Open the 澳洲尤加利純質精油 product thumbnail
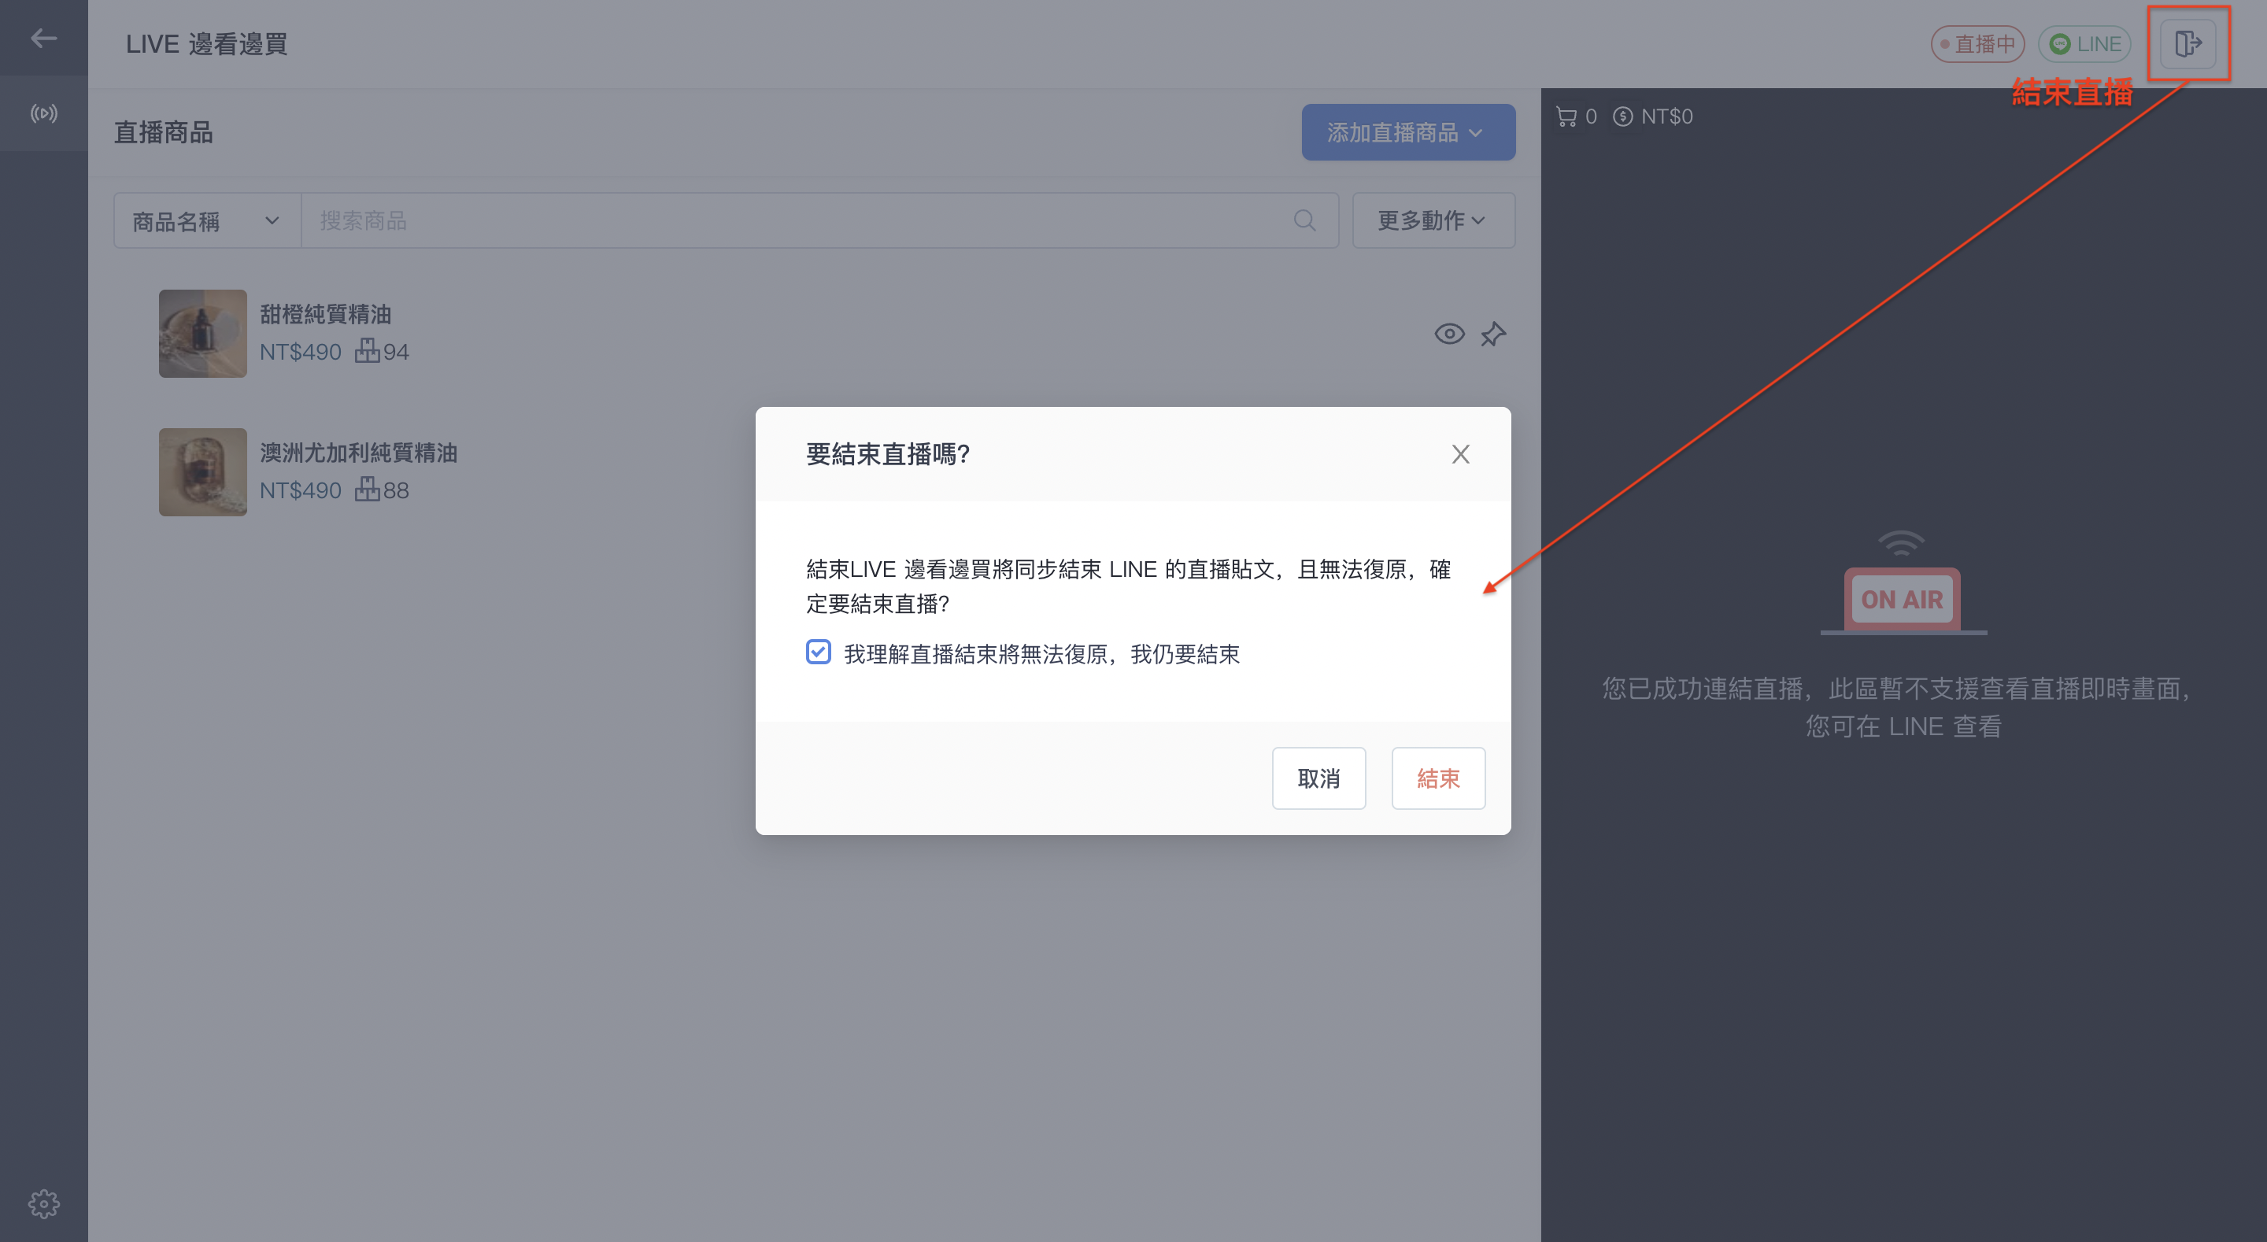The image size is (2267, 1242). tap(203, 471)
